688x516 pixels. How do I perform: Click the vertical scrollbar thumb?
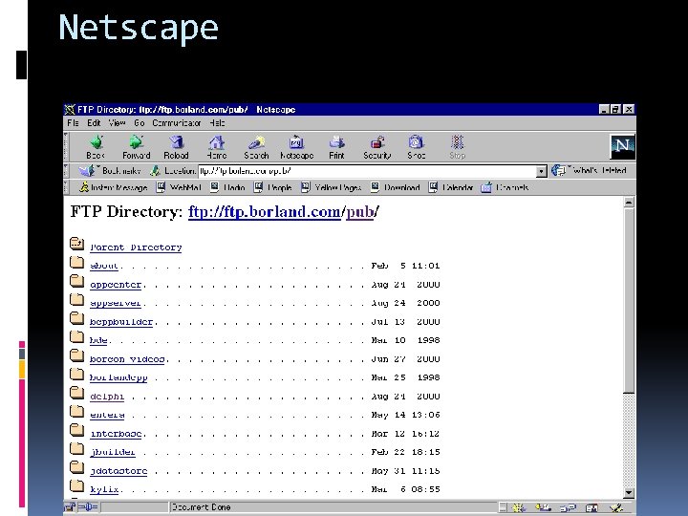pos(629,300)
